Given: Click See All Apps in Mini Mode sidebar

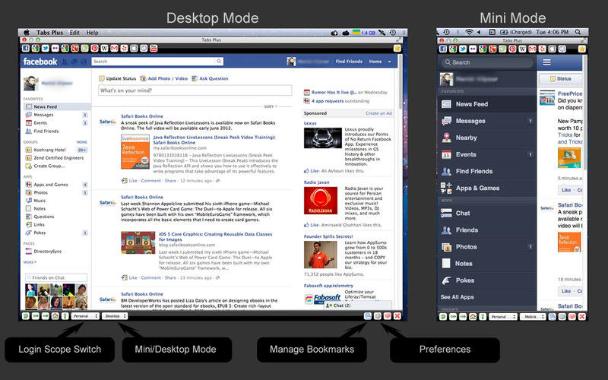Looking at the screenshot, I should [x=458, y=297].
